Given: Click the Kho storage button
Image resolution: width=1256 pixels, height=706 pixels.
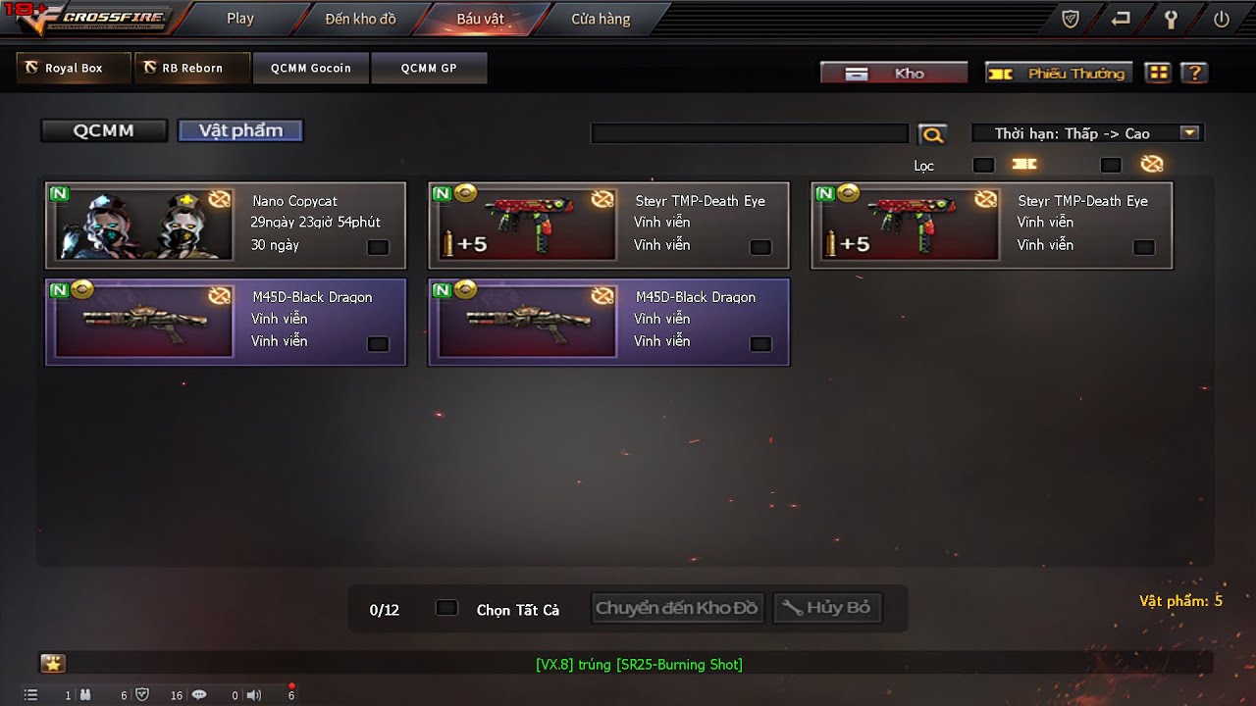Looking at the screenshot, I should [x=894, y=74].
